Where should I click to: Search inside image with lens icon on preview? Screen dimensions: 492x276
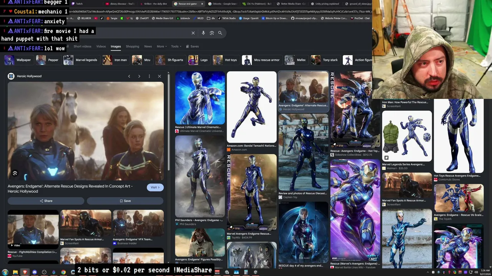(15, 173)
